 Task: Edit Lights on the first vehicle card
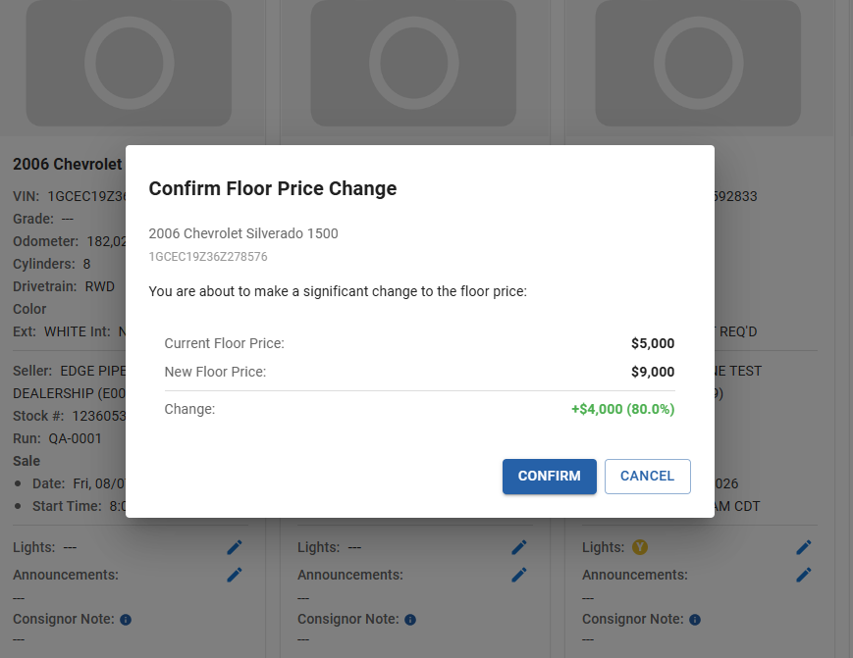(x=235, y=547)
